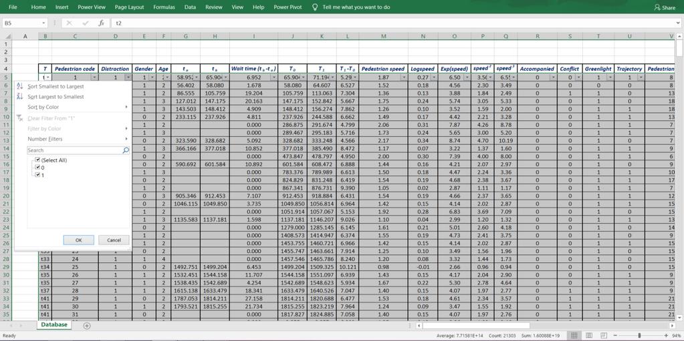Open Wait time column filter dropdown
Screen dimensions: 684x341
(x=273, y=77)
